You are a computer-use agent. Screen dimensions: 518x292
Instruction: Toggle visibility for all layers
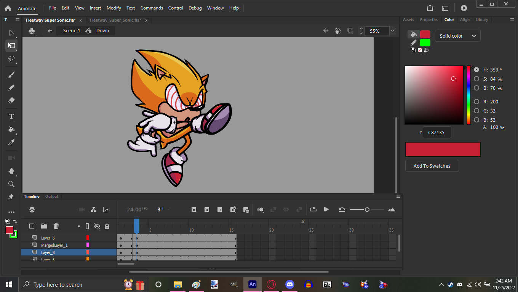pyautogui.click(x=97, y=226)
